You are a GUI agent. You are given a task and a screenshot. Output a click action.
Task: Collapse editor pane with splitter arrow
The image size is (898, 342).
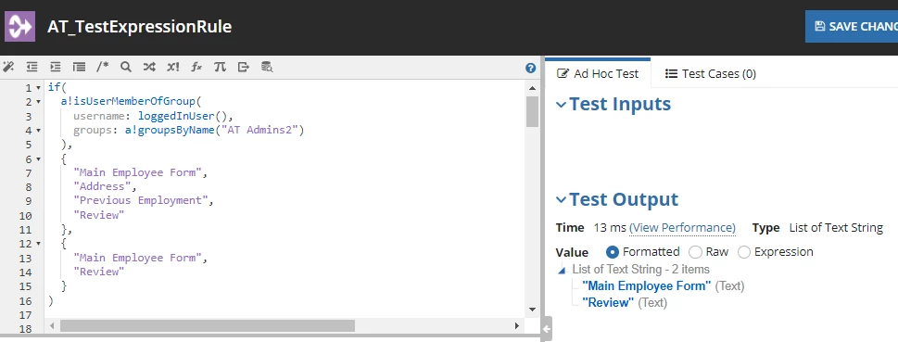[x=547, y=329]
